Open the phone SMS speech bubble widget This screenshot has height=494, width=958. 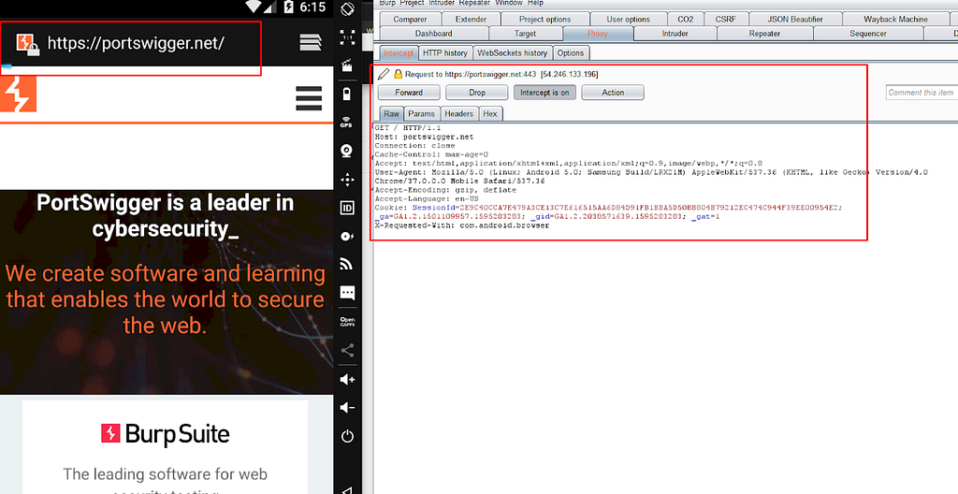(347, 293)
